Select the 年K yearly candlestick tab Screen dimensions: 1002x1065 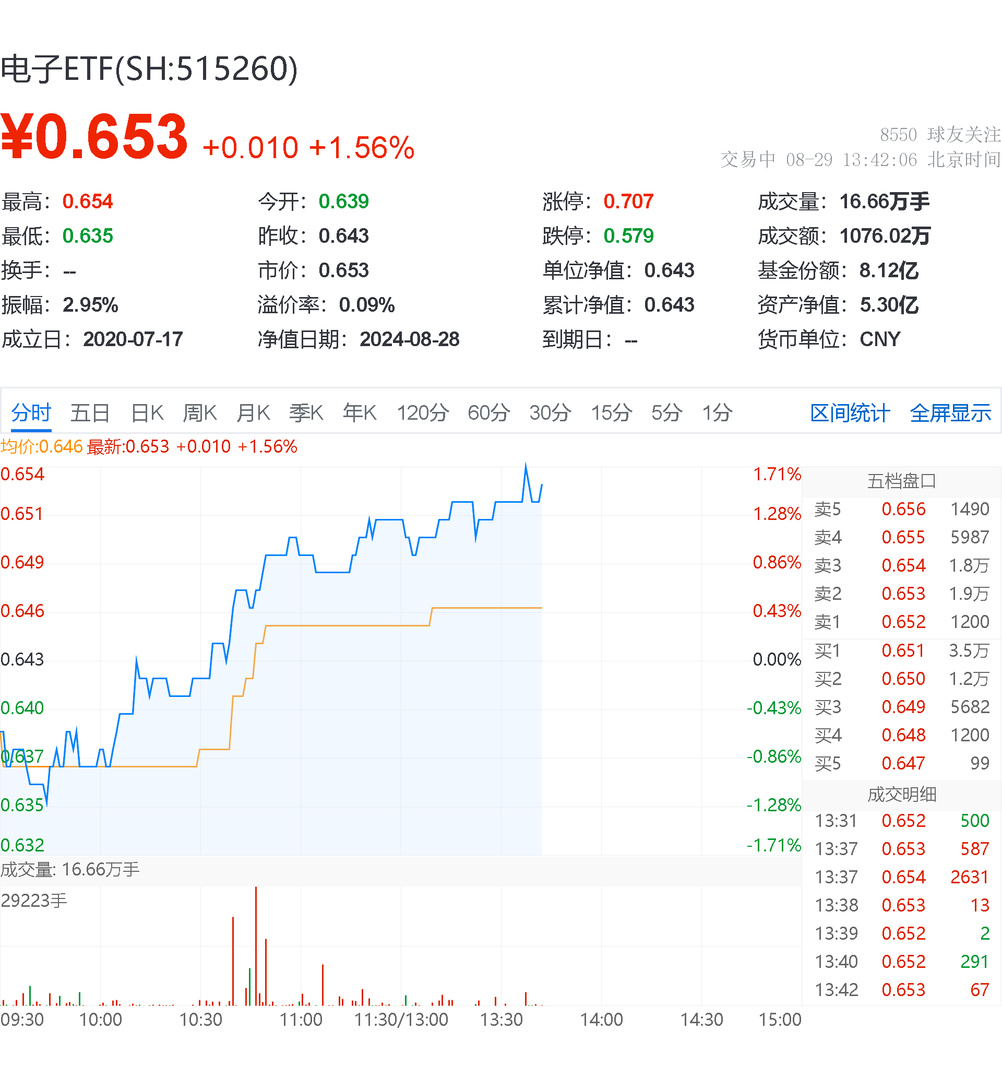360,413
